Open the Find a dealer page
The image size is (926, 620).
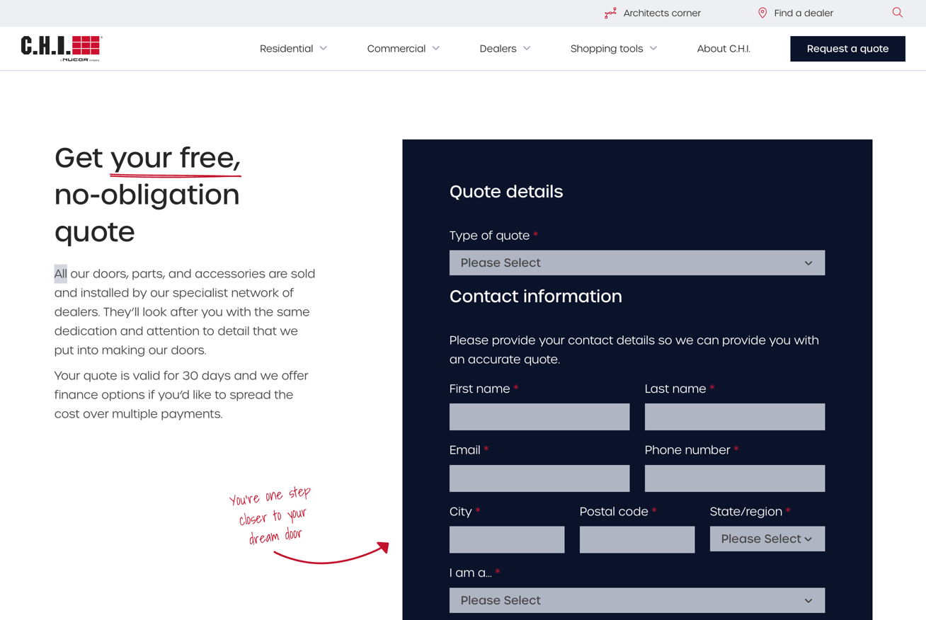pos(804,13)
